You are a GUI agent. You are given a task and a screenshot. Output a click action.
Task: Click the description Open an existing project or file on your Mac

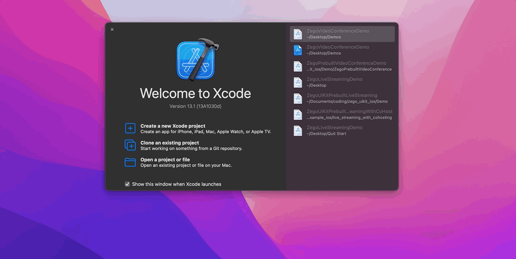click(x=186, y=165)
